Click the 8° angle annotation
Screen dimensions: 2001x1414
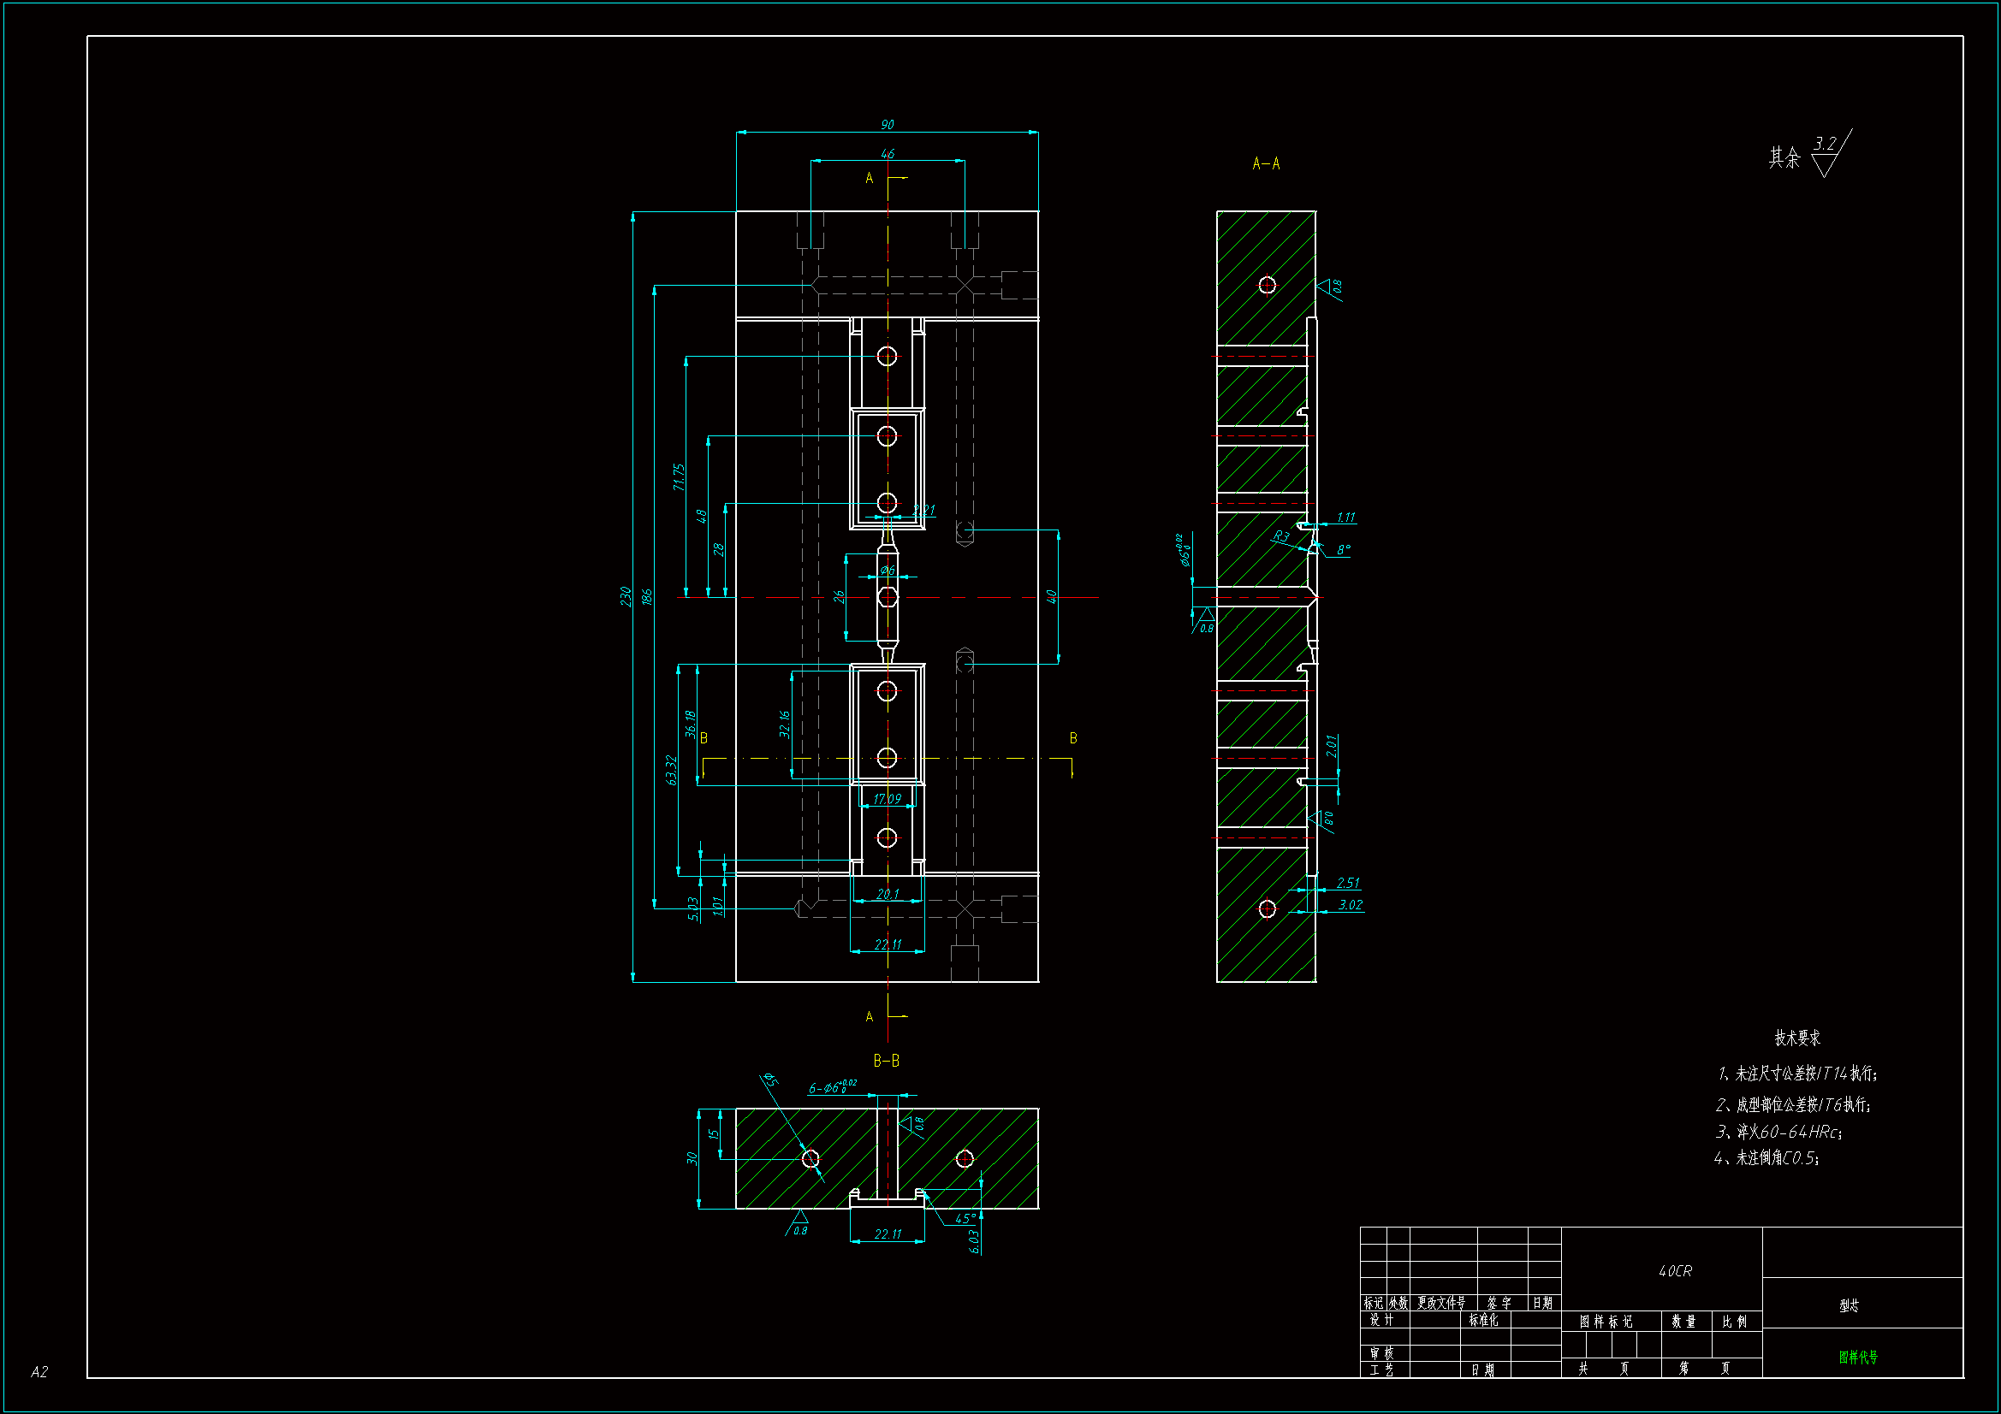pos(1343,550)
